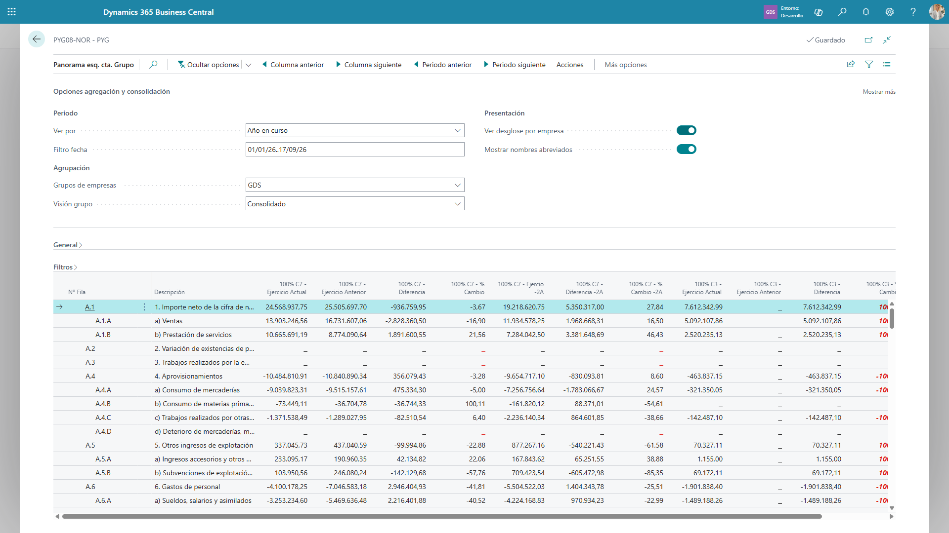The image size is (949, 533).
Task: Click the scroll left arrow of horizontal scrollbar
Action: coord(57,517)
